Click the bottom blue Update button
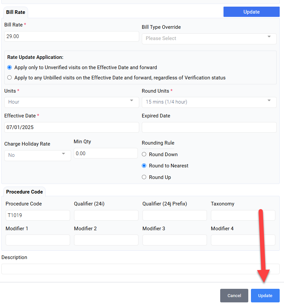This screenshot has width=284, height=308. tap(265, 295)
